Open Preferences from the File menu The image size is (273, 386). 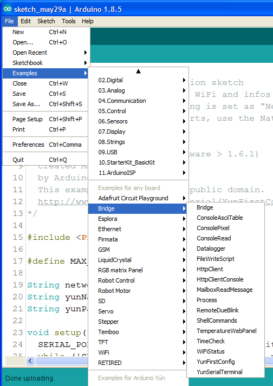[x=45, y=145]
